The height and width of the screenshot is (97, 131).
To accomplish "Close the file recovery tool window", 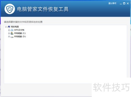I will click(x=128, y=3).
